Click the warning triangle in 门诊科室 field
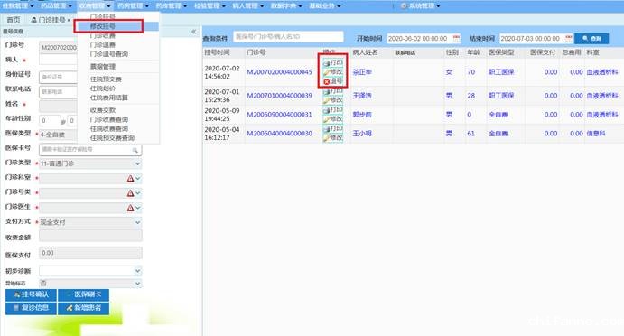Image resolution: width=624 pixels, height=336 pixels. (x=130, y=179)
